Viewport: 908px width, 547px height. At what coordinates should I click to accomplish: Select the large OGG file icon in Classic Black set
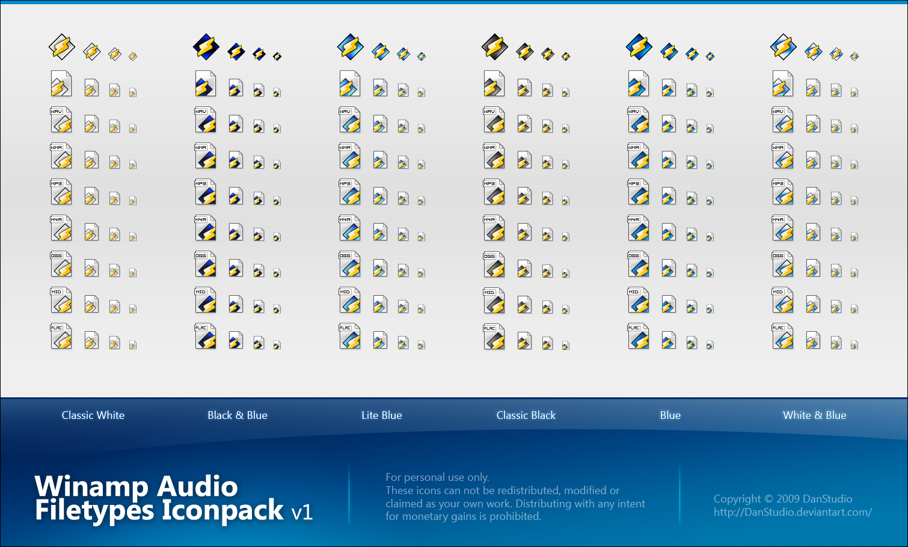point(494,264)
